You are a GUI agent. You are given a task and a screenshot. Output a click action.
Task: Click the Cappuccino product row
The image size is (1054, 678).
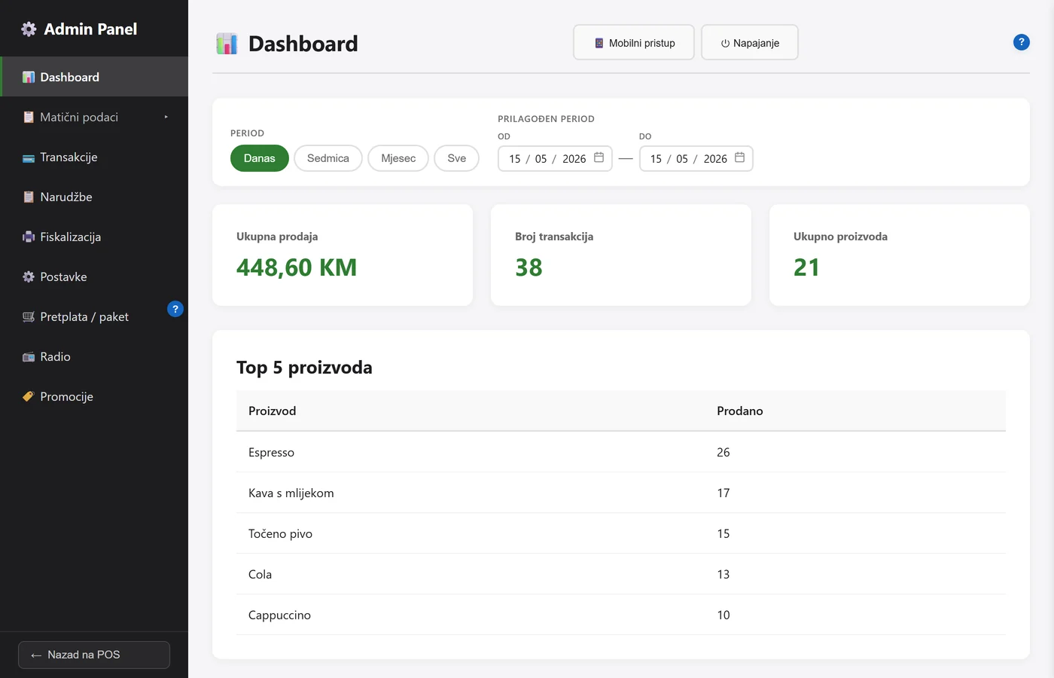coord(621,615)
